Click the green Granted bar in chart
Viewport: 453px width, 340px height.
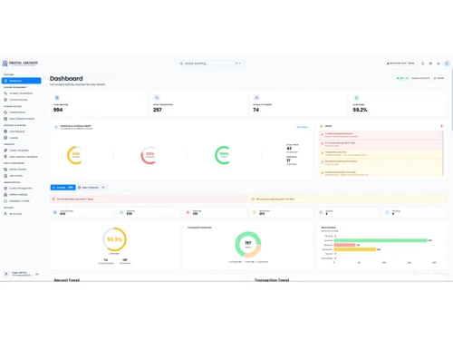pyautogui.click(x=381, y=240)
